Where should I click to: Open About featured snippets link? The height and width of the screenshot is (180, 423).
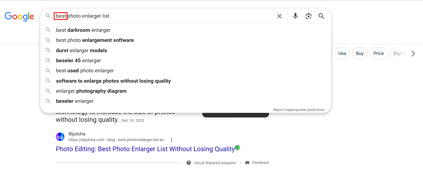(215, 163)
